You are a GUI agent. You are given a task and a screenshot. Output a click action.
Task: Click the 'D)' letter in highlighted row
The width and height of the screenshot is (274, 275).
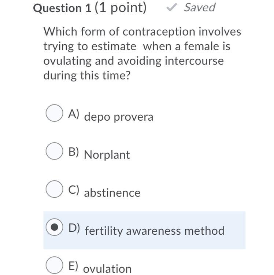pyautogui.click(x=74, y=228)
